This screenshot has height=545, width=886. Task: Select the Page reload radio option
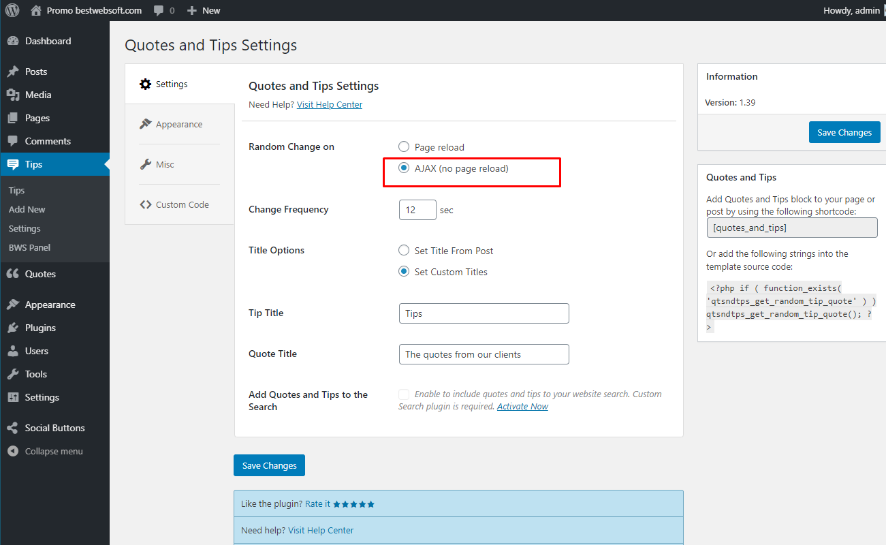[x=404, y=147]
